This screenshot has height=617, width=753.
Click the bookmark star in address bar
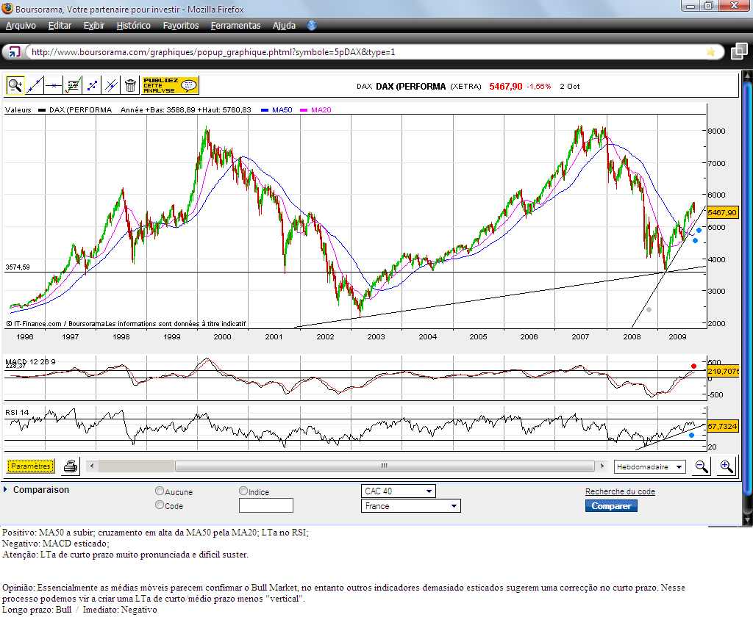point(711,52)
